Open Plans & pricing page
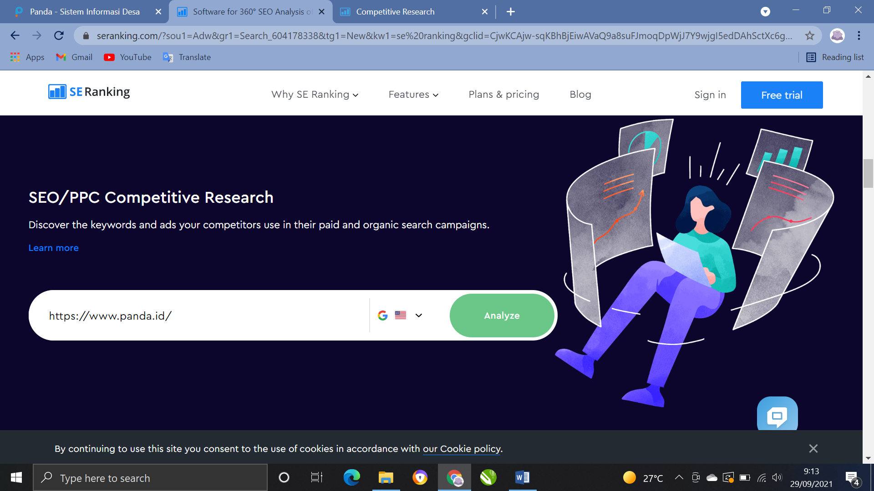 point(504,95)
